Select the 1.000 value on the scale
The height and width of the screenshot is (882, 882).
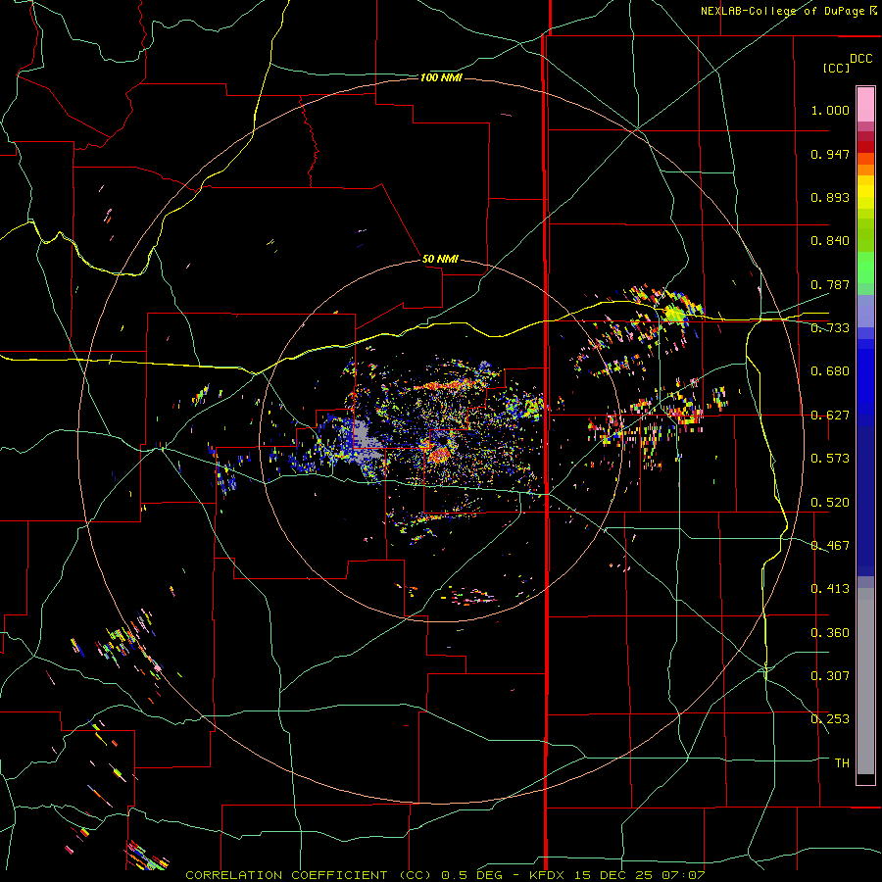830,110
